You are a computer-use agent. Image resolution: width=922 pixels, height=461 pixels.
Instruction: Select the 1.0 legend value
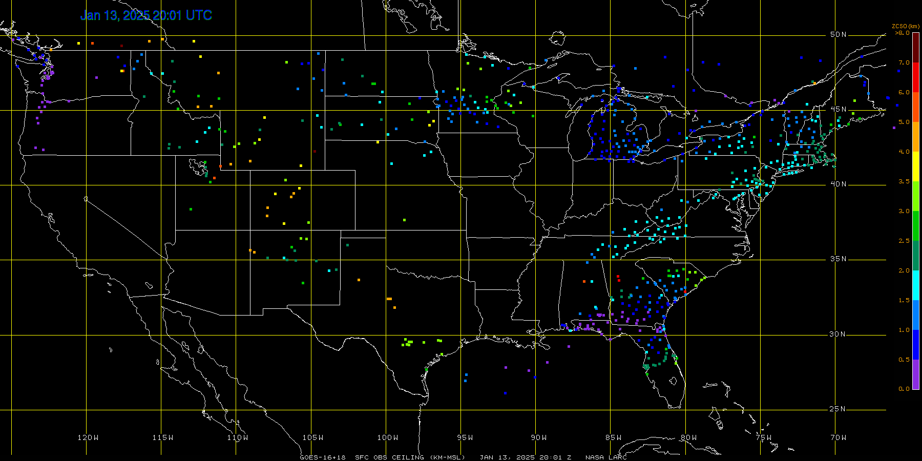pyautogui.click(x=904, y=330)
